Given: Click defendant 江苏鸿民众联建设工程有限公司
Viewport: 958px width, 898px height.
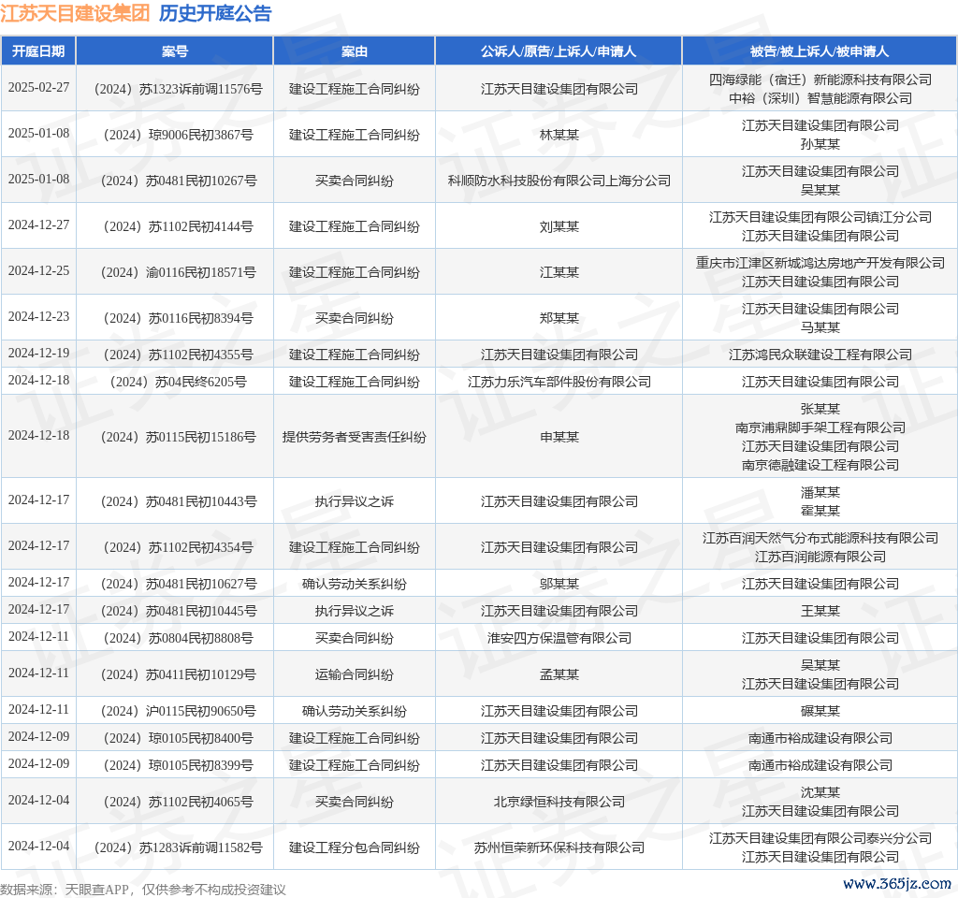Looking at the screenshot, I should pos(820,355).
